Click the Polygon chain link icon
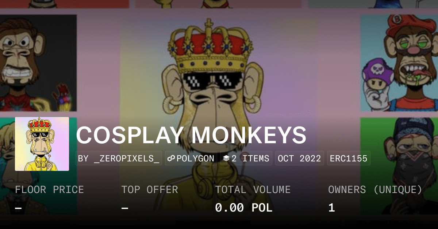 [x=172, y=158]
